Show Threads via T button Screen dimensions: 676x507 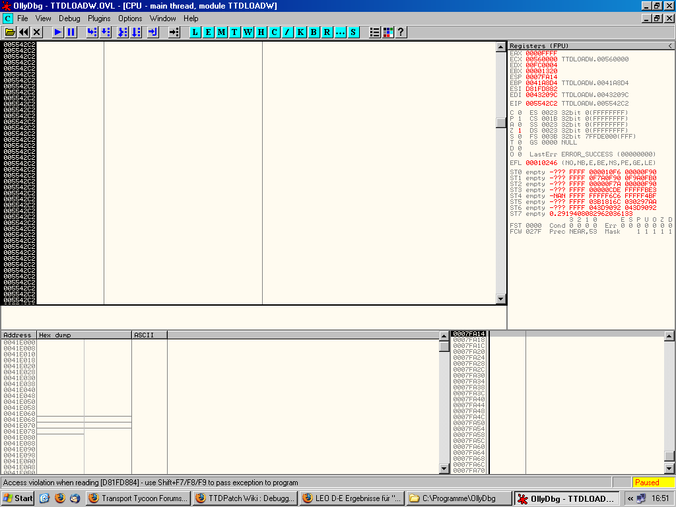235,32
